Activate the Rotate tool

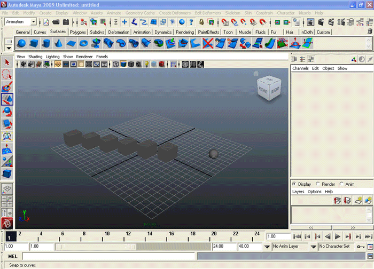7,112
